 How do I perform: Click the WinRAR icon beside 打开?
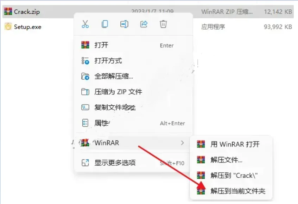(85, 45)
